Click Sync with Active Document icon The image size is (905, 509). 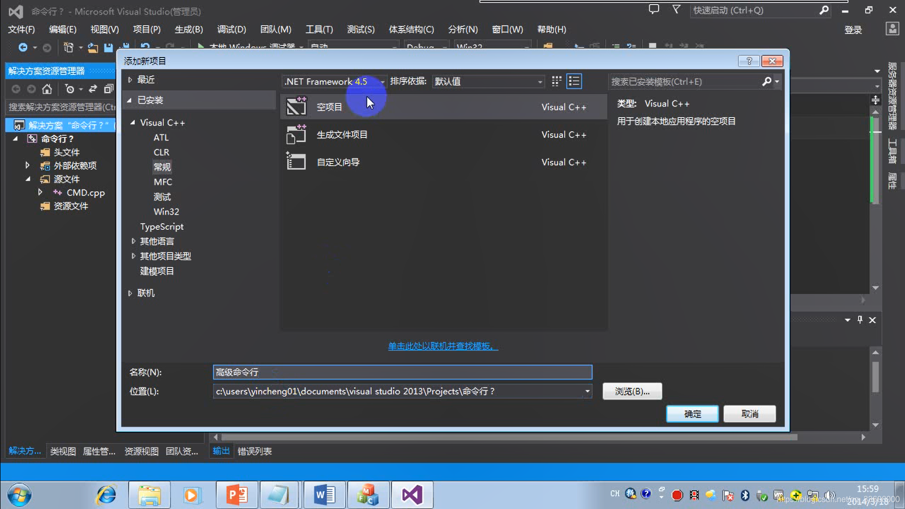(x=93, y=89)
